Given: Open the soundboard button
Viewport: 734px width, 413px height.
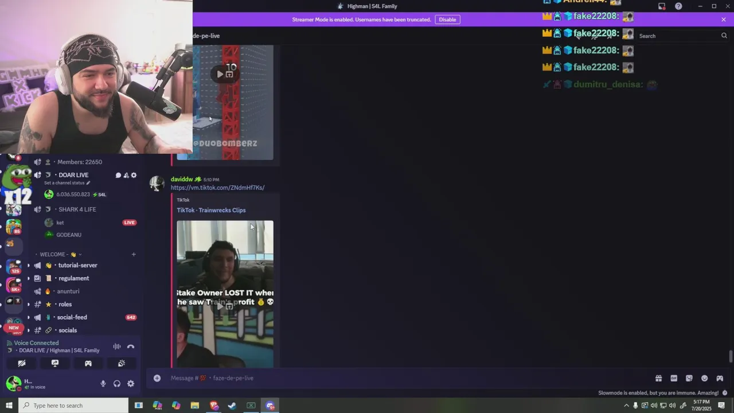Looking at the screenshot, I should 122,363.
